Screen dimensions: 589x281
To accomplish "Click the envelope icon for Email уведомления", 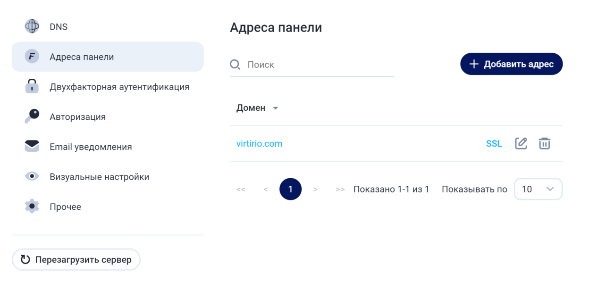I will point(32,147).
